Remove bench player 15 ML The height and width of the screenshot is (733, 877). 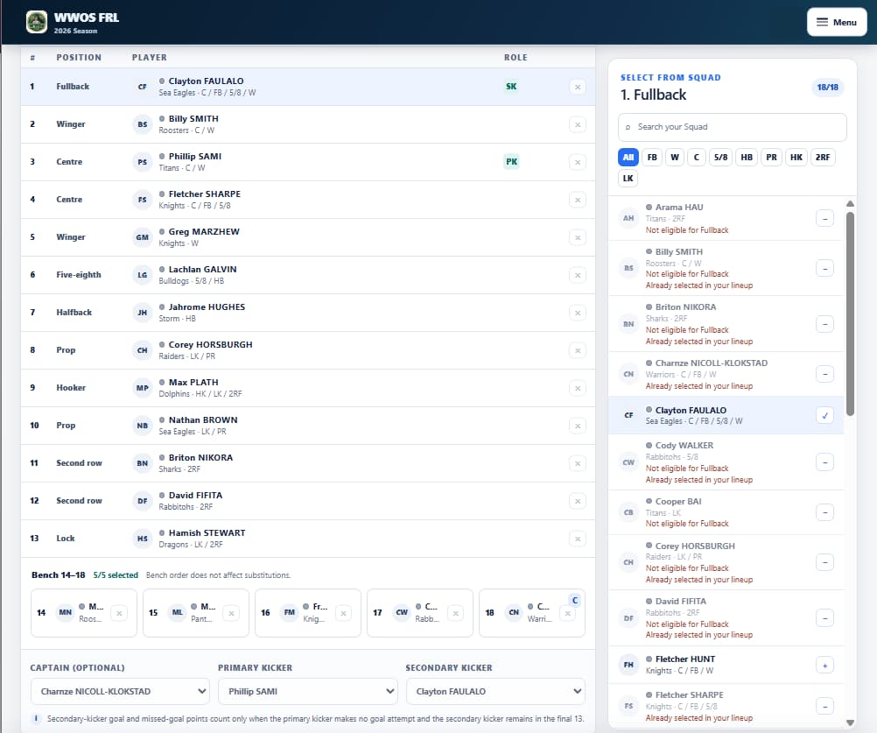[231, 613]
